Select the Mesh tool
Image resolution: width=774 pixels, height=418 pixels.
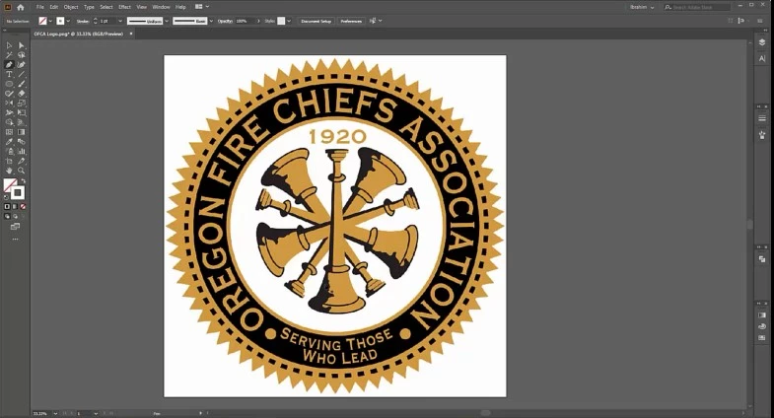tap(9, 132)
